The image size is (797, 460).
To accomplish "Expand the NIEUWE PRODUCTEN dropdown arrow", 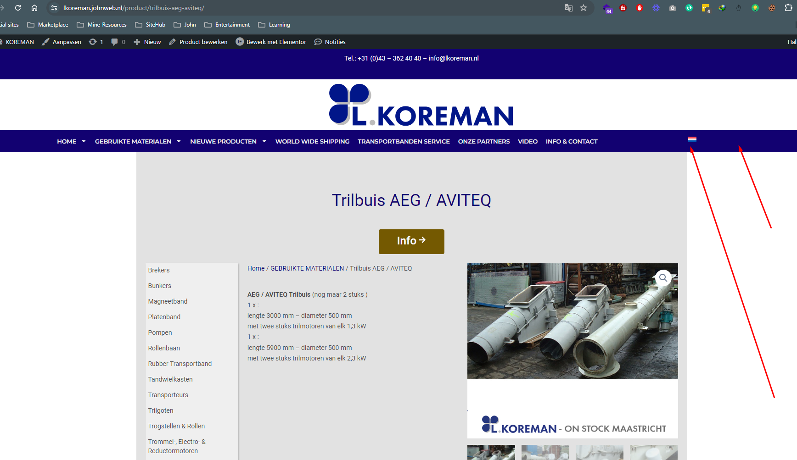I will 264,141.
